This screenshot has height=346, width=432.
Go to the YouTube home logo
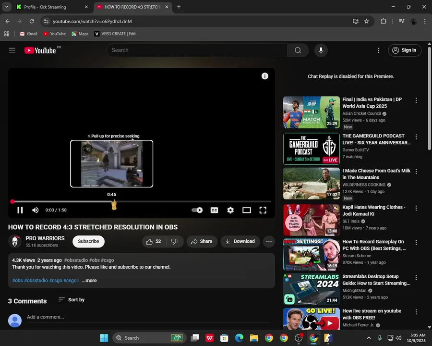click(x=40, y=50)
